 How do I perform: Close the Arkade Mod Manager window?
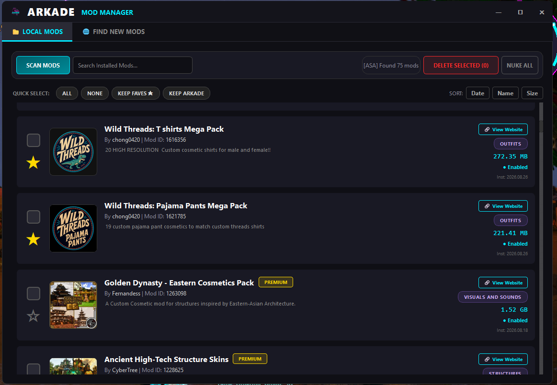(x=542, y=12)
